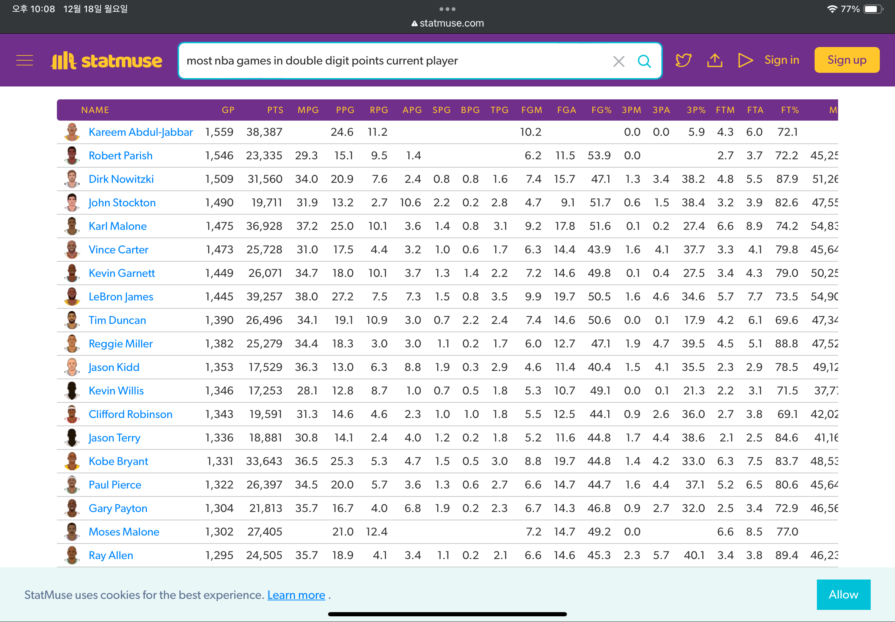The image size is (895, 622).
Task: Focus the search input field
Action: (x=389, y=61)
